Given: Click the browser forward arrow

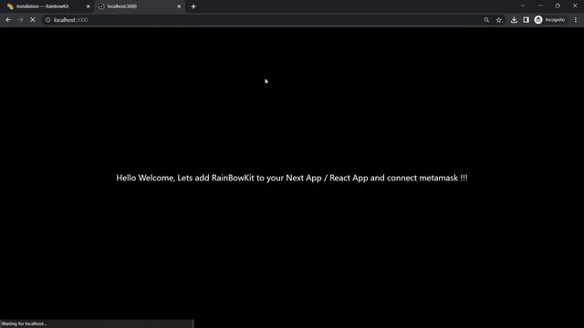Looking at the screenshot, I should [20, 20].
